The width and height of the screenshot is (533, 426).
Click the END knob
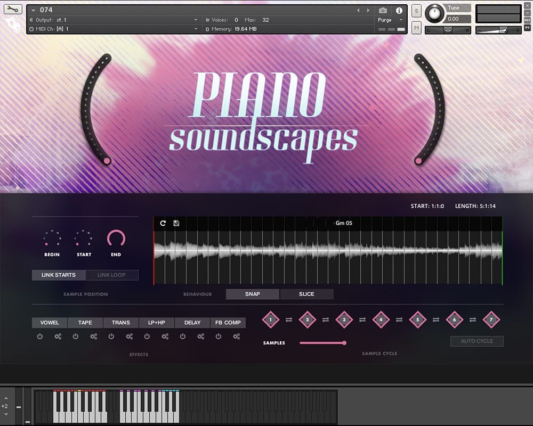tap(116, 239)
